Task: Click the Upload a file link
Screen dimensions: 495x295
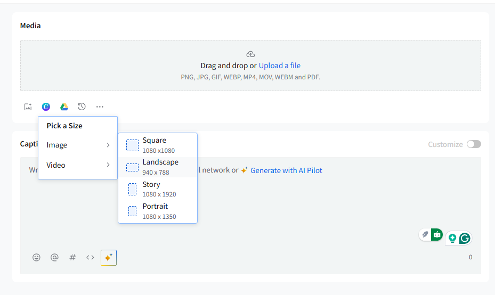Action: click(280, 65)
